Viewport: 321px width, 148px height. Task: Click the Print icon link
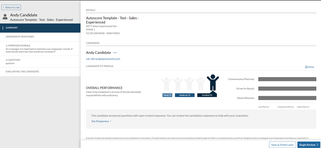click(x=309, y=67)
